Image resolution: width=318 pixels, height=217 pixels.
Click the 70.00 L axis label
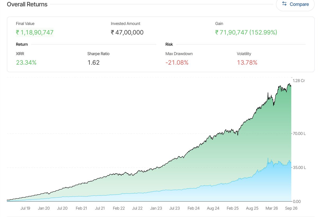coord(299,134)
